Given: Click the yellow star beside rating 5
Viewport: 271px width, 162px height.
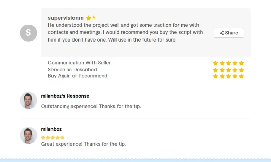Looking at the screenshot, I should 89,18.
